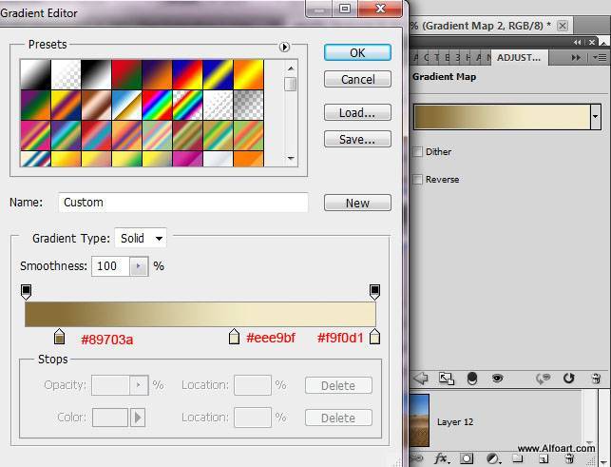Toggle adjustment layer visibility eye icon
The image size is (611, 467).
[497, 378]
